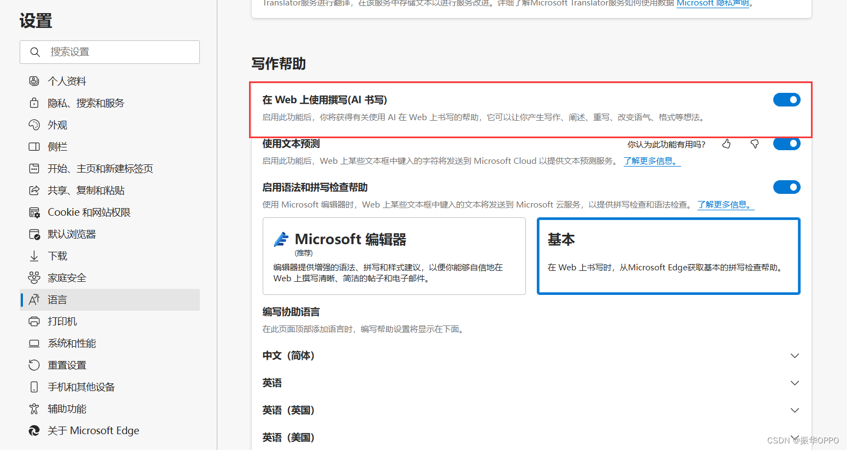Toggle the 使用文本预测 switch
The image size is (847, 450).
[786, 144]
